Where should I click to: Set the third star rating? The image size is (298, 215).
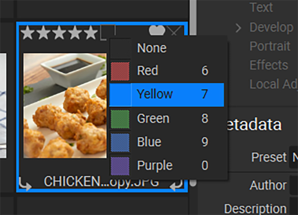59,33
